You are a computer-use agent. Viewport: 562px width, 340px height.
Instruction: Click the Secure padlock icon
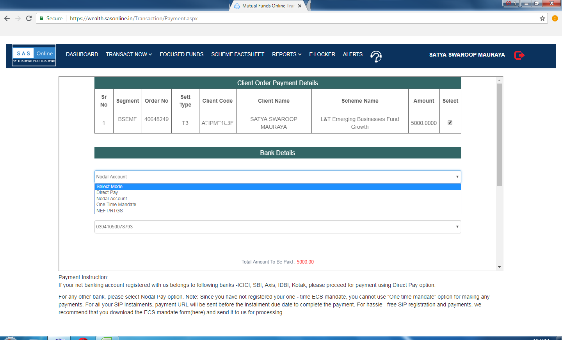click(x=41, y=18)
